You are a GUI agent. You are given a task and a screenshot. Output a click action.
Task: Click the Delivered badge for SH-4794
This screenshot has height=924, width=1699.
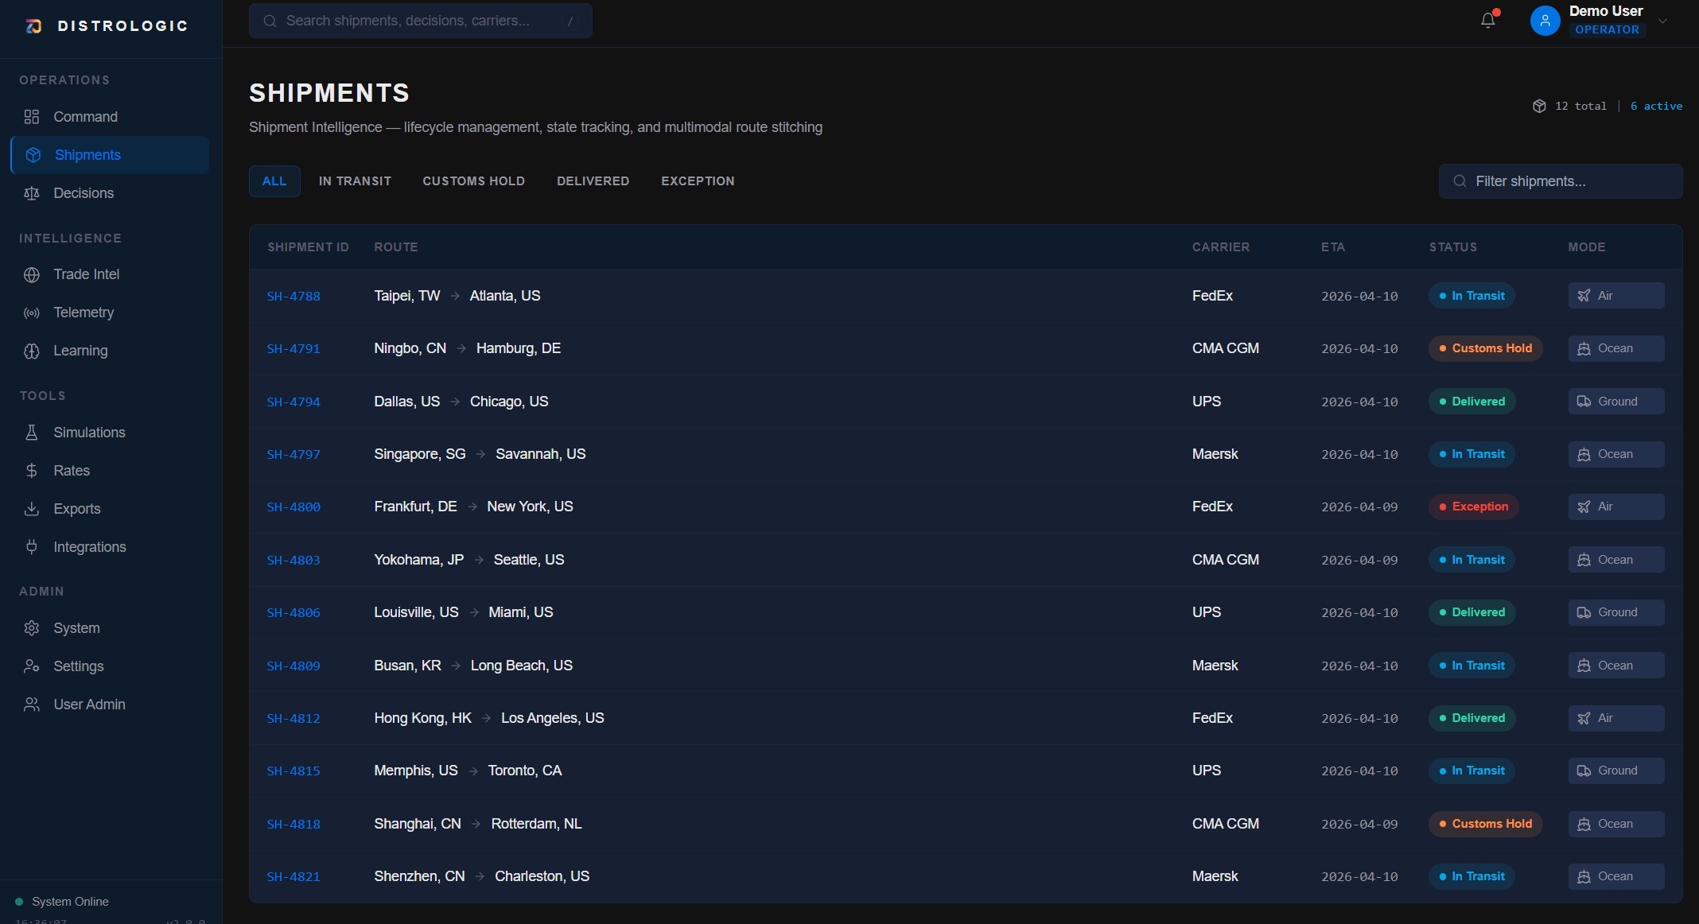tap(1472, 402)
